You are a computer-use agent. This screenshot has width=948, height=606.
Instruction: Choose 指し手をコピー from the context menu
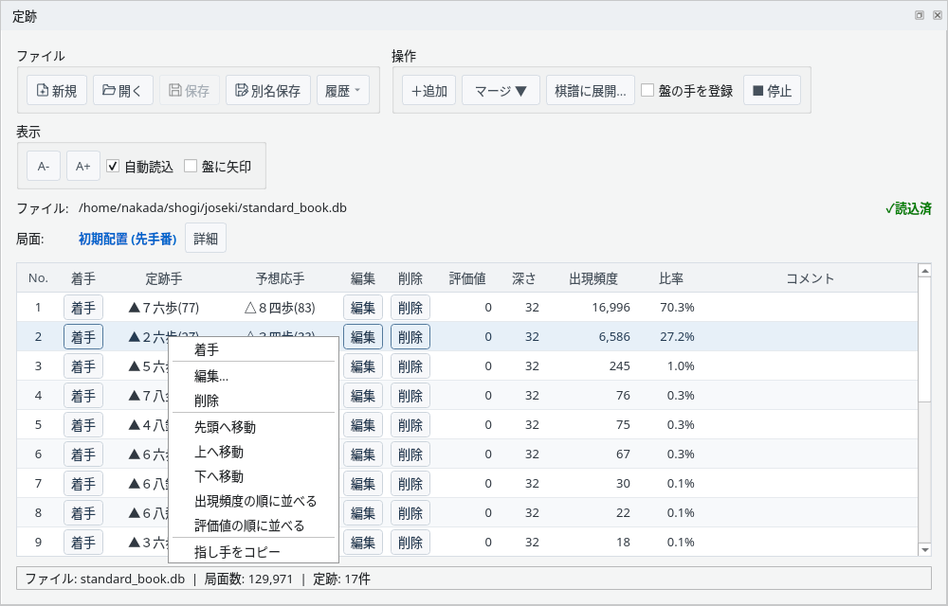(x=253, y=552)
